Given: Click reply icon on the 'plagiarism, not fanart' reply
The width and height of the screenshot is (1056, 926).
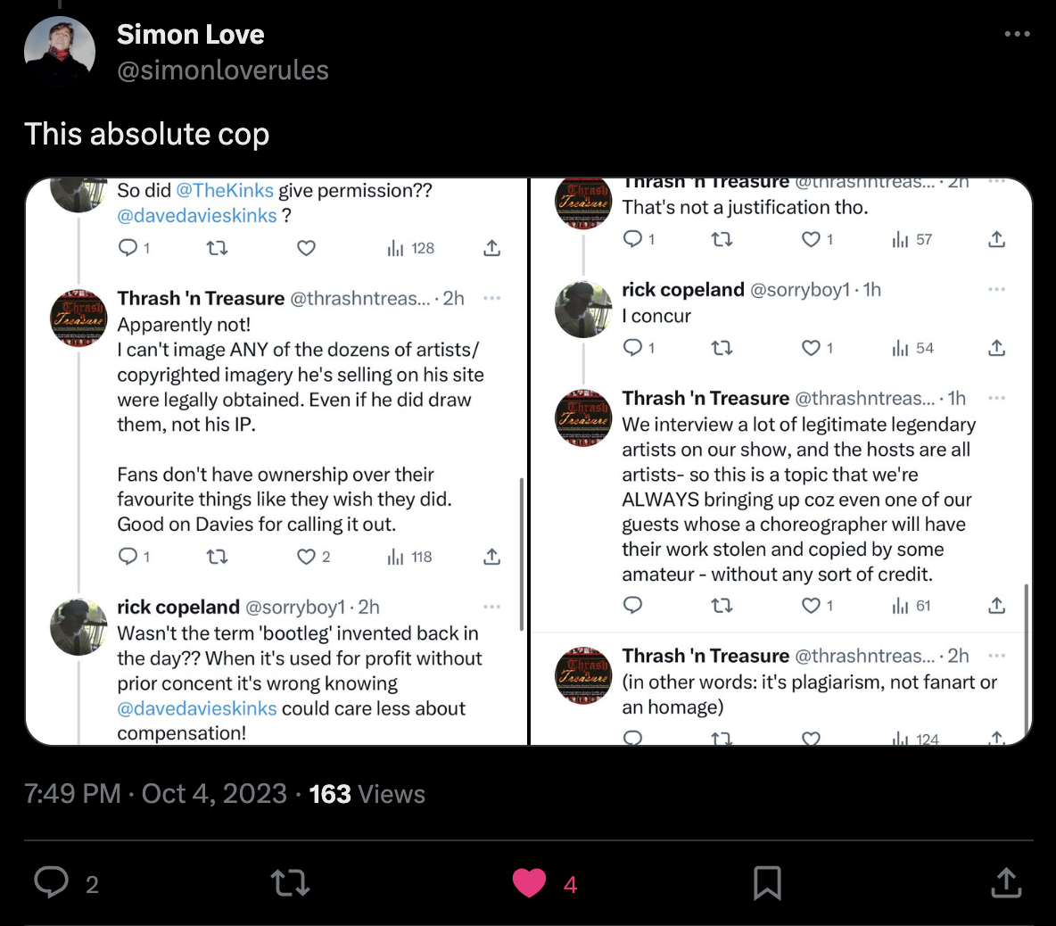Looking at the screenshot, I should tap(632, 738).
